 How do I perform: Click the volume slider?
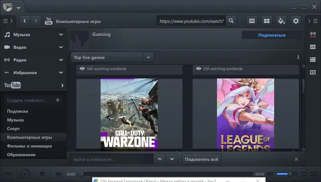[286, 174]
